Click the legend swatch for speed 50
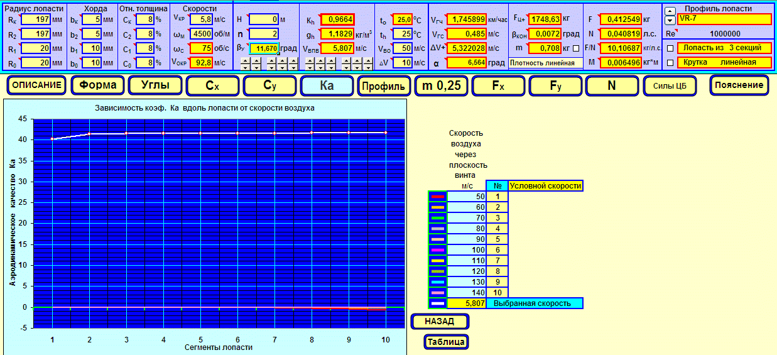 tap(438, 197)
